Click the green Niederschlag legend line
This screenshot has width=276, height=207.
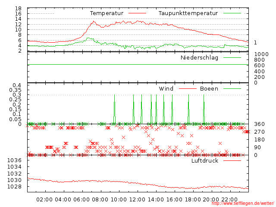(x=232, y=57)
